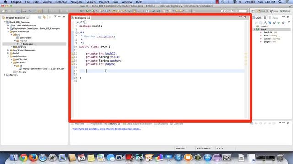Collapse the Java Resources node
The image size is (293, 164).
pos(8,31)
